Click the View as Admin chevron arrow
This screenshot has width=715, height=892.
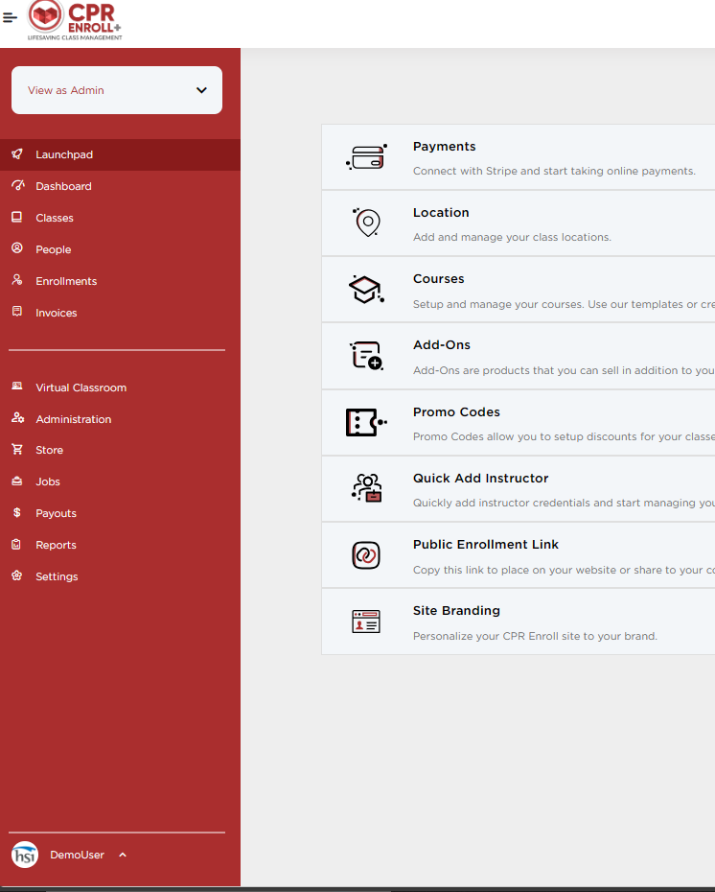coord(201,90)
